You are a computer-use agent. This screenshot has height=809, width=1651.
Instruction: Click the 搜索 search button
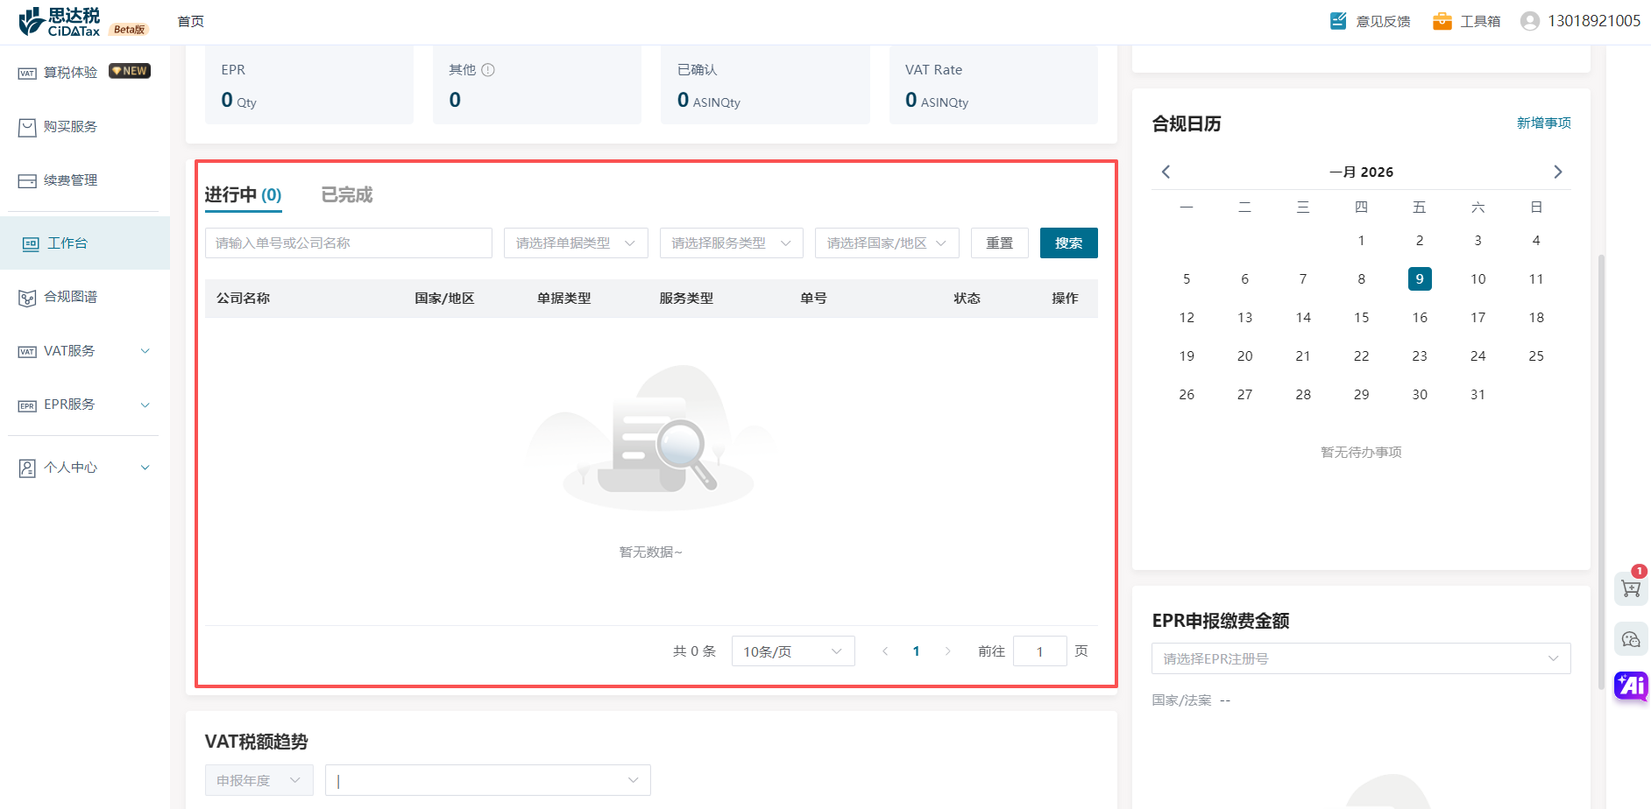tap(1068, 243)
